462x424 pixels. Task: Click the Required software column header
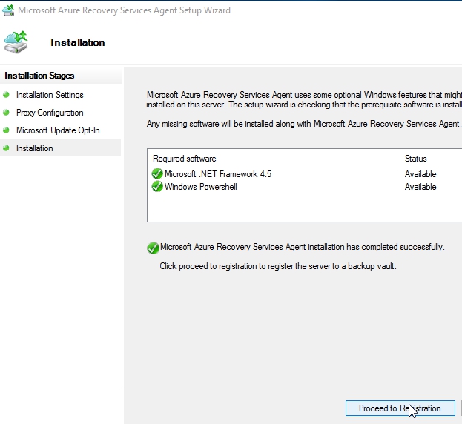click(185, 159)
